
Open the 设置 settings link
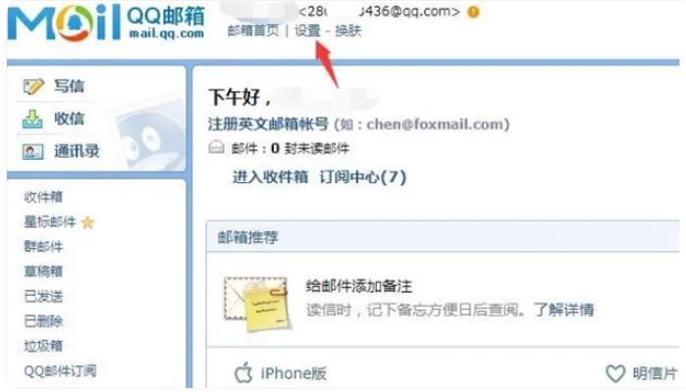coord(307,30)
